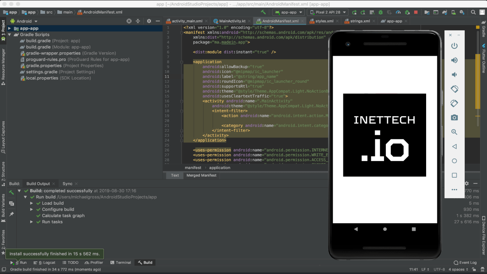Image resolution: width=487 pixels, height=274 pixels.
Task: Click the pin icon in Build panel
Action: pos(11,214)
